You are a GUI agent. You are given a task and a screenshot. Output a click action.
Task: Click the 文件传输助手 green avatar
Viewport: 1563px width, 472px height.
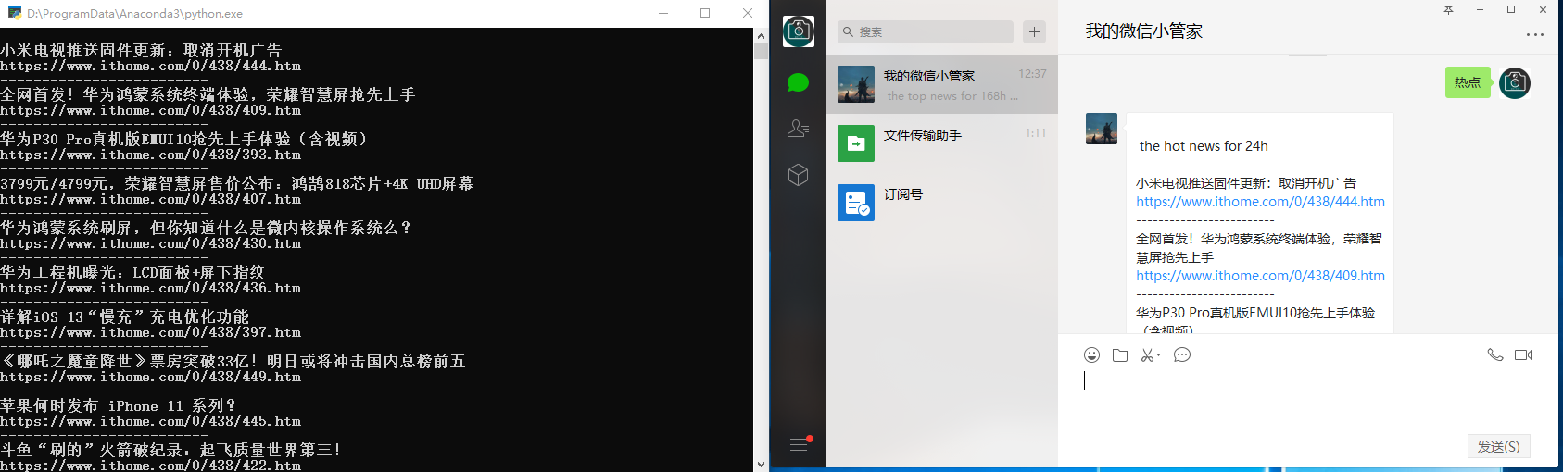[856, 143]
